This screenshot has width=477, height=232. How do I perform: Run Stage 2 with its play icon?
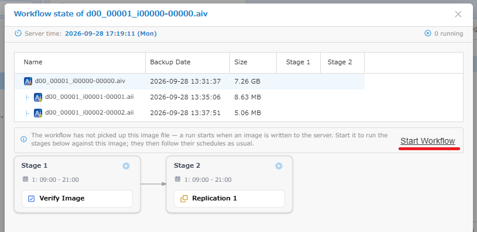coord(279,166)
